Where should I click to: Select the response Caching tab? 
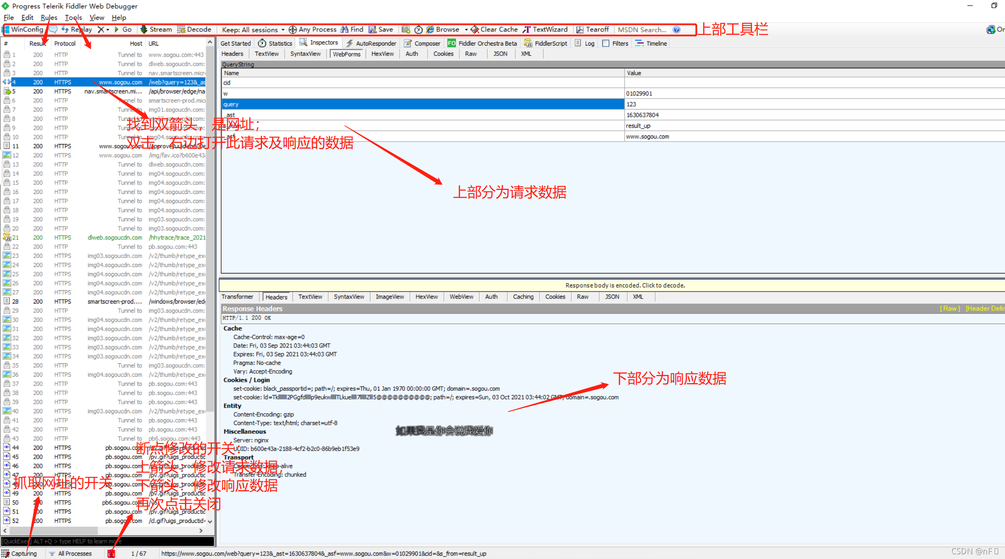tap(523, 297)
